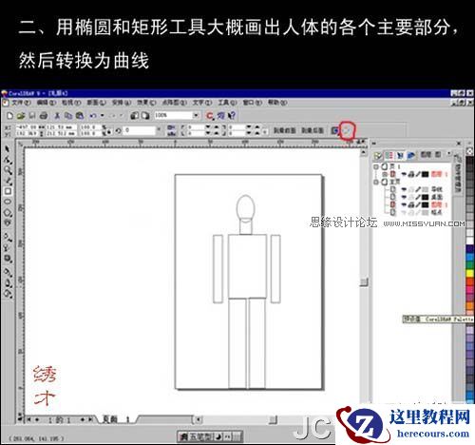The image size is (475, 445).
Task: Collapse the master page tree node
Action: point(376,182)
